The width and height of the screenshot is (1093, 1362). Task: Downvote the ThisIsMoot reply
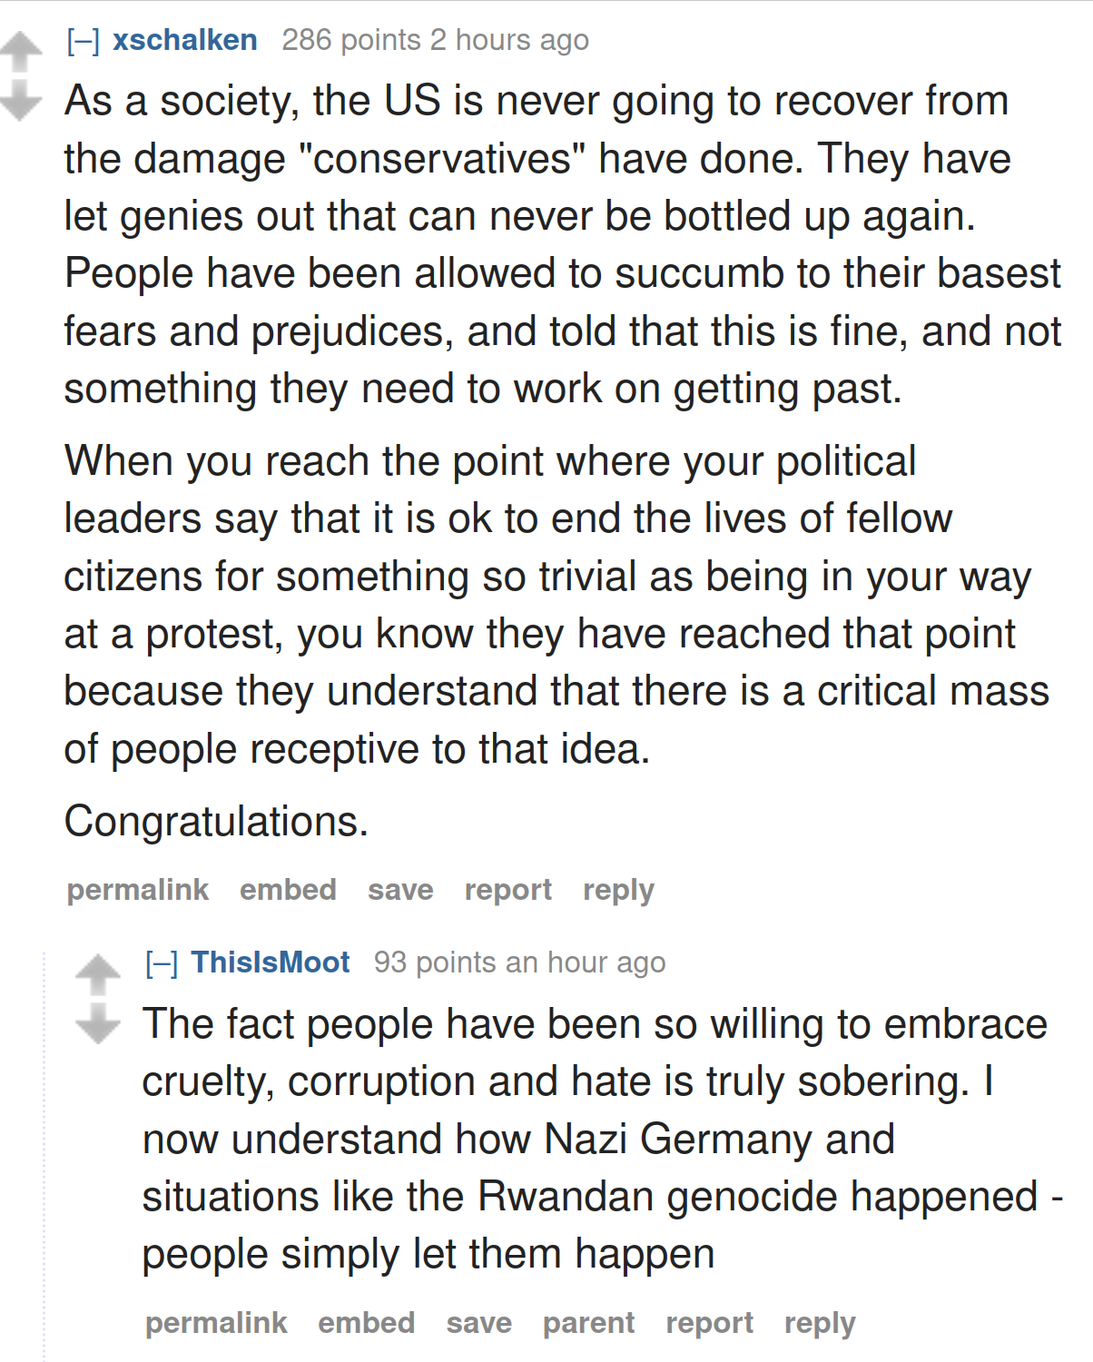pos(98,1022)
